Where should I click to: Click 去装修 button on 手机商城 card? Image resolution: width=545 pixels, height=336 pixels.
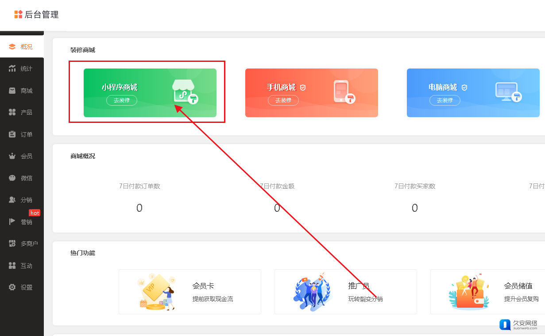coord(283,100)
